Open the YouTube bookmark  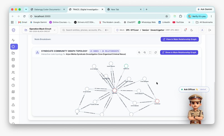[x=178, y=22]
